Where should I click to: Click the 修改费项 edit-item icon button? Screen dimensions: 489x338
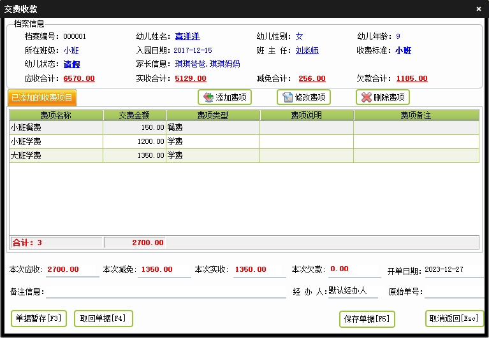[303, 97]
